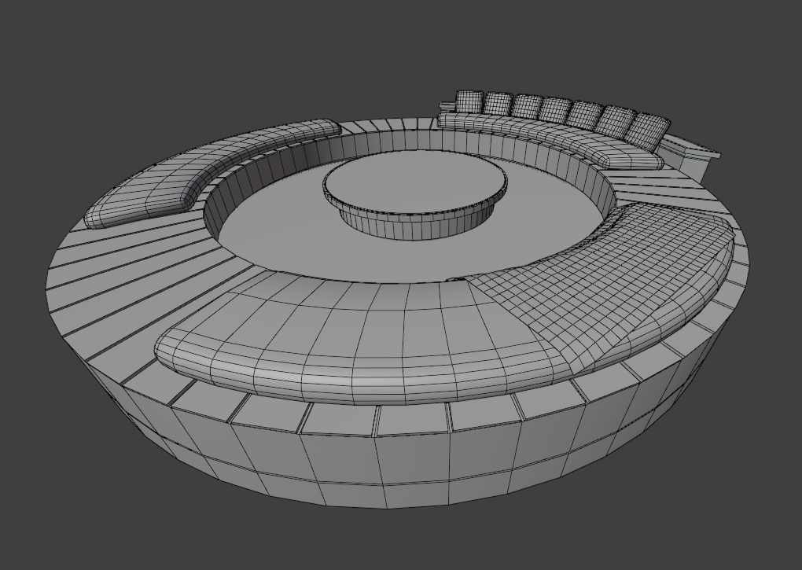
Task: Click the middle pillow in the back row
Action: 555,110
